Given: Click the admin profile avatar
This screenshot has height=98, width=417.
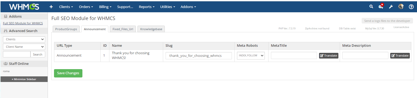Looking at the screenshot, I should tap(401, 7).
